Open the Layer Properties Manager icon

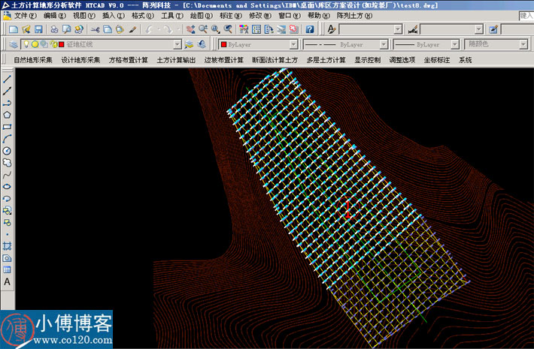(14, 44)
